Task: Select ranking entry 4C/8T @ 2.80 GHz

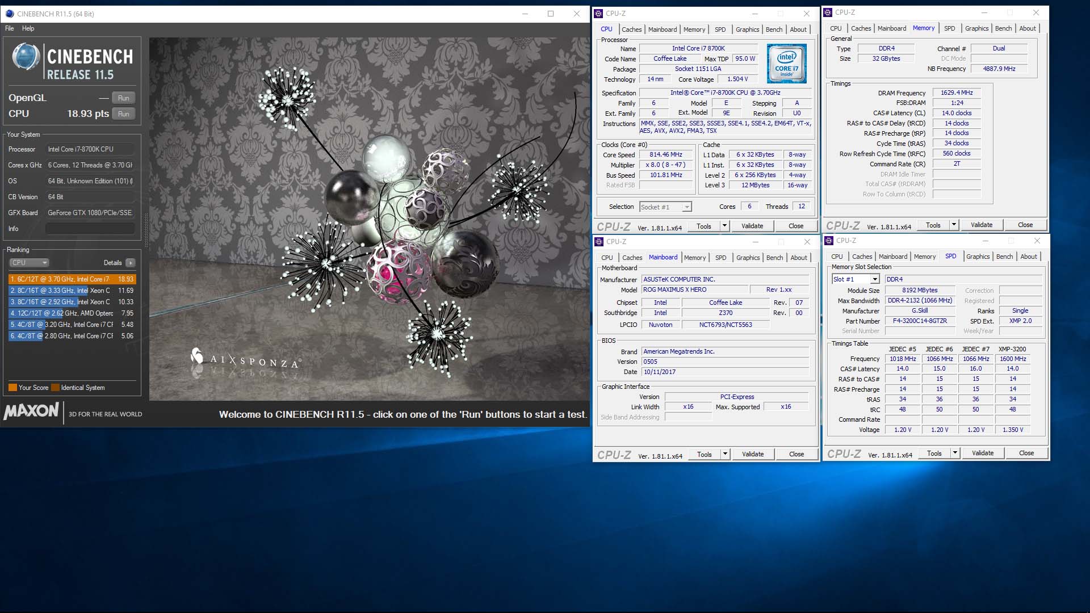Action: pos(72,336)
